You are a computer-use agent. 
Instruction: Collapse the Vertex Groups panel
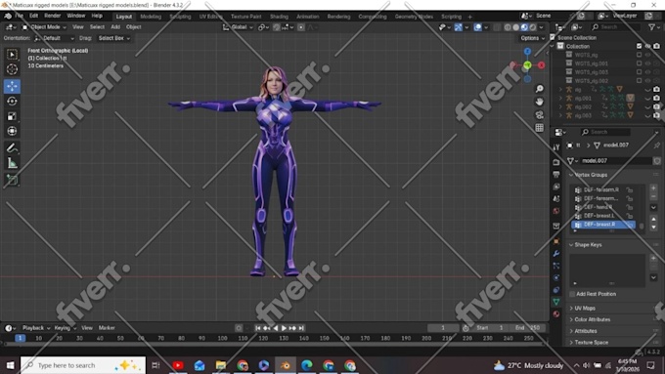click(x=571, y=175)
